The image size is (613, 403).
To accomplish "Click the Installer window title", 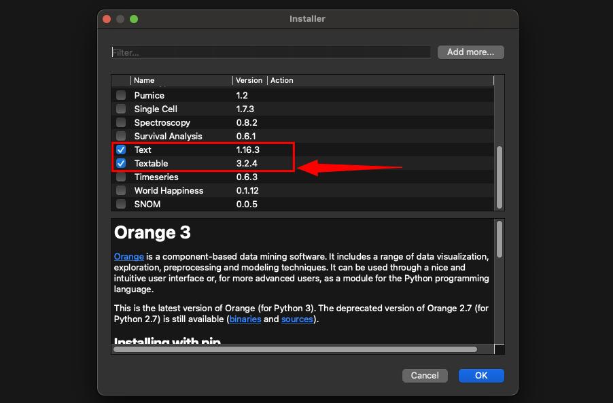I will coord(307,19).
